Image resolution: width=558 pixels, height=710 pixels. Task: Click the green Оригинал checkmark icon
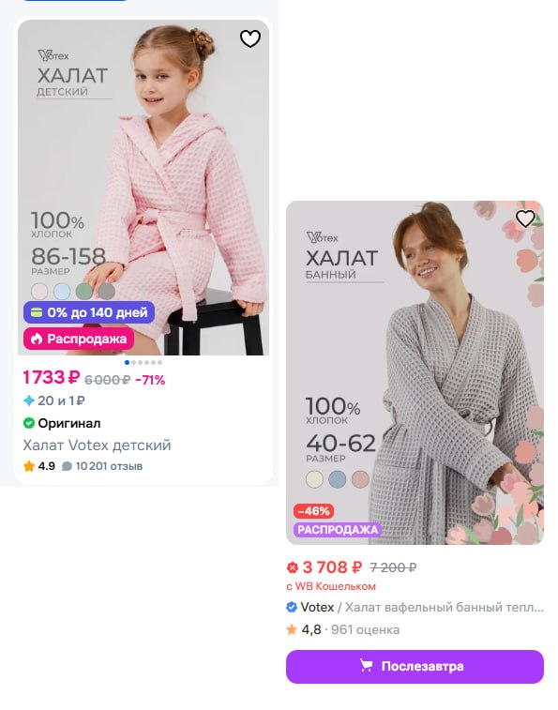pyautogui.click(x=29, y=423)
